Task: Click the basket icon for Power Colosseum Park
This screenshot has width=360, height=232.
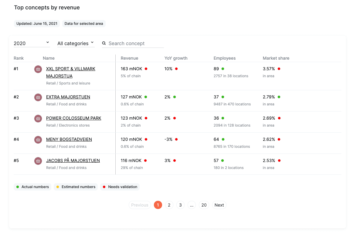Action: (38, 118)
